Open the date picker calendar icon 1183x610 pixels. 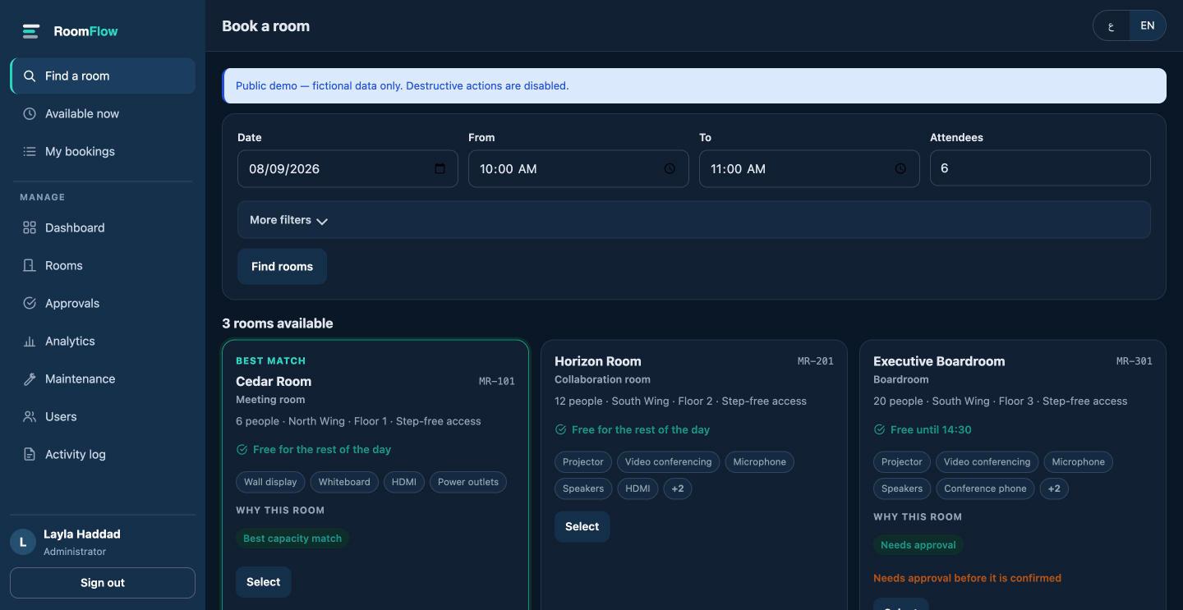[x=440, y=168]
